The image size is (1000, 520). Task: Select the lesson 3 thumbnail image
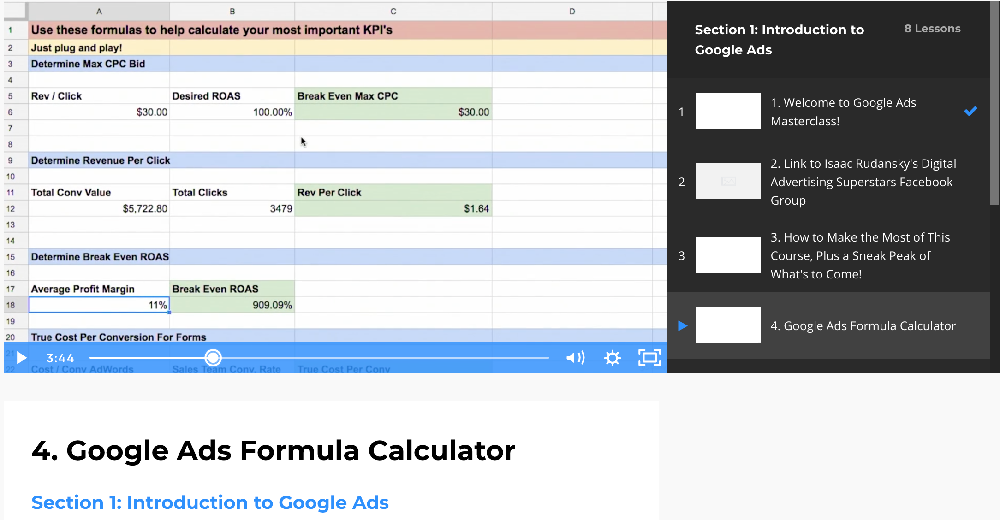pos(728,255)
